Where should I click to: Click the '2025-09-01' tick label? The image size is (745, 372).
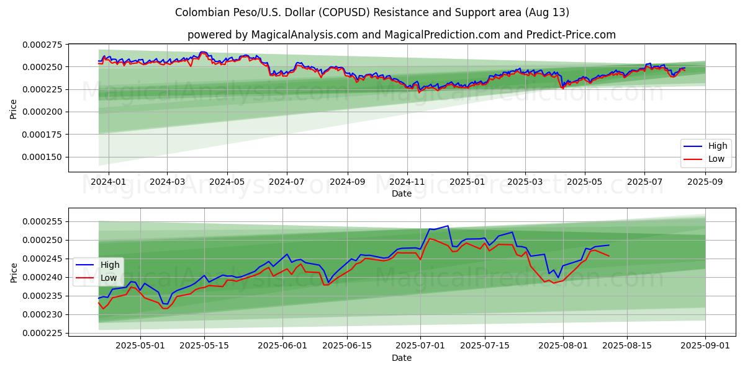point(707,346)
